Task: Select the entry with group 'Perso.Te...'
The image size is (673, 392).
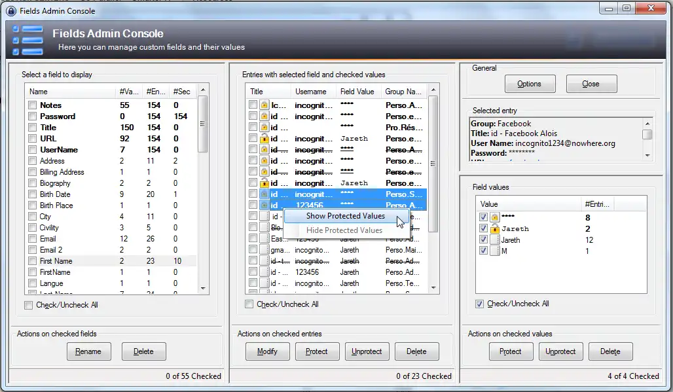Action: click(x=337, y=283)
